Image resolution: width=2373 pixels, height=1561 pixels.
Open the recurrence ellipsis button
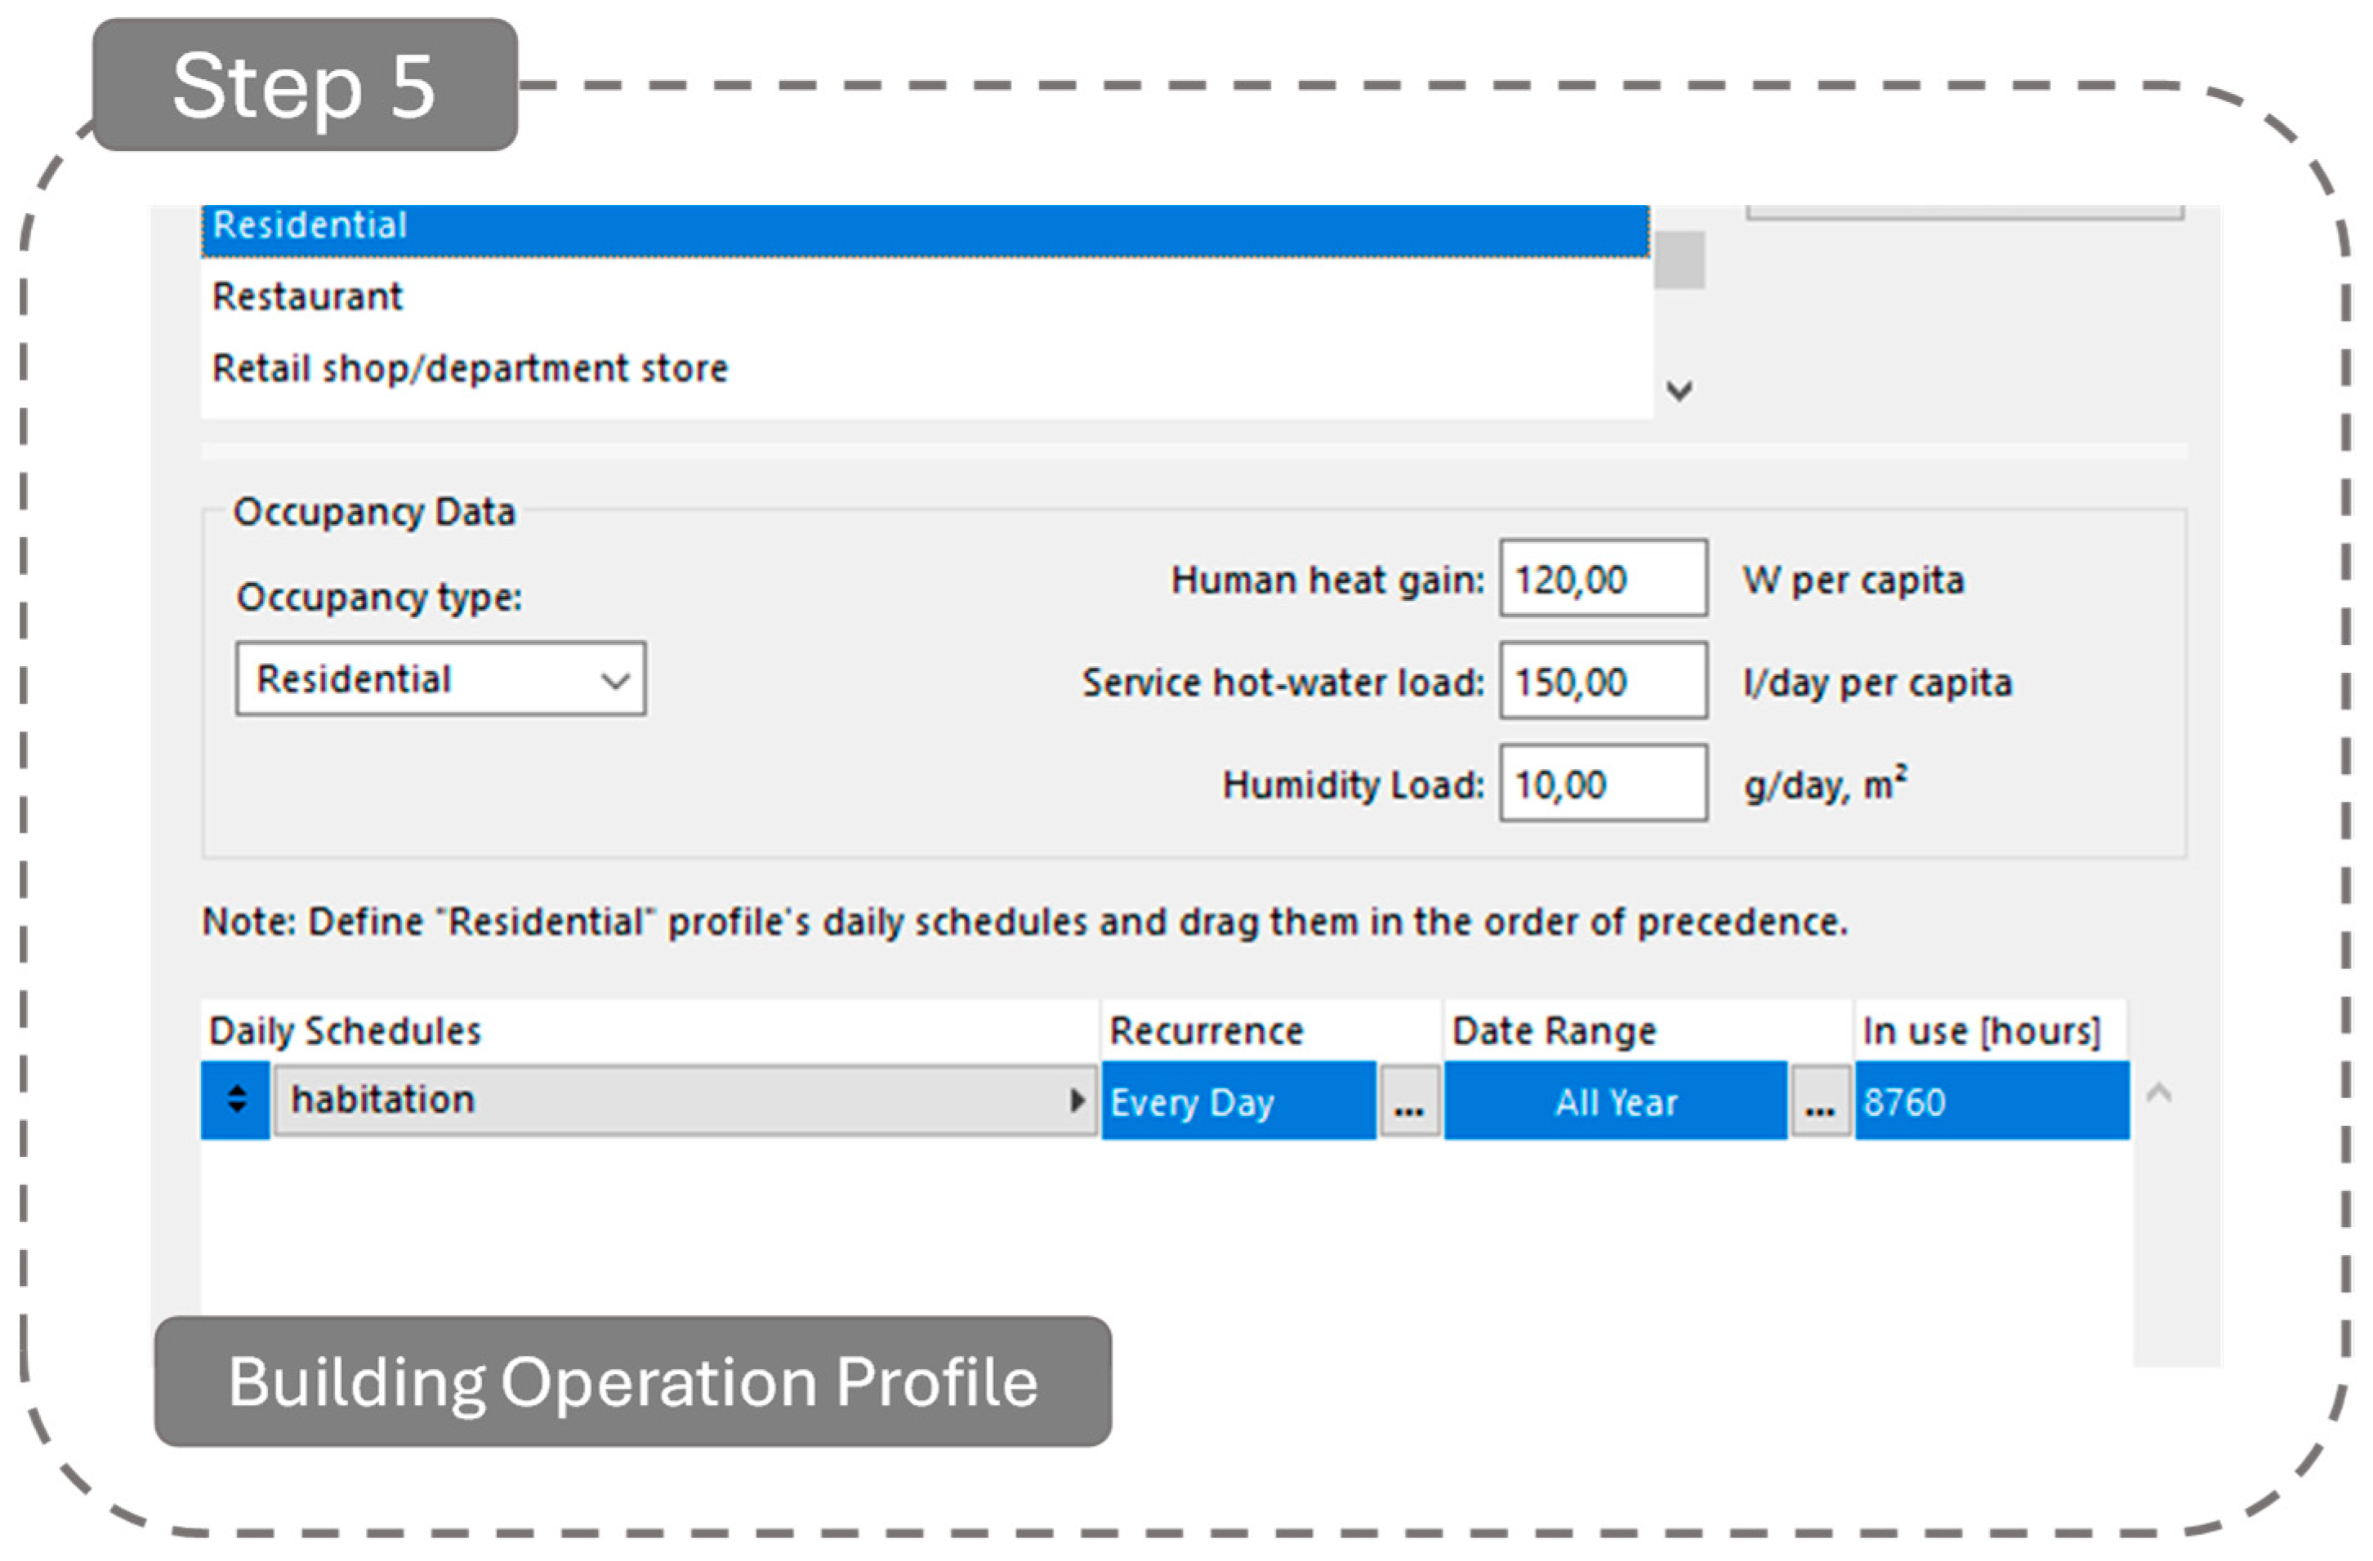click(1409, 1102)
